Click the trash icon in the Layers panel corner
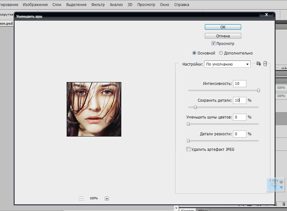 (x=283, y=204)
